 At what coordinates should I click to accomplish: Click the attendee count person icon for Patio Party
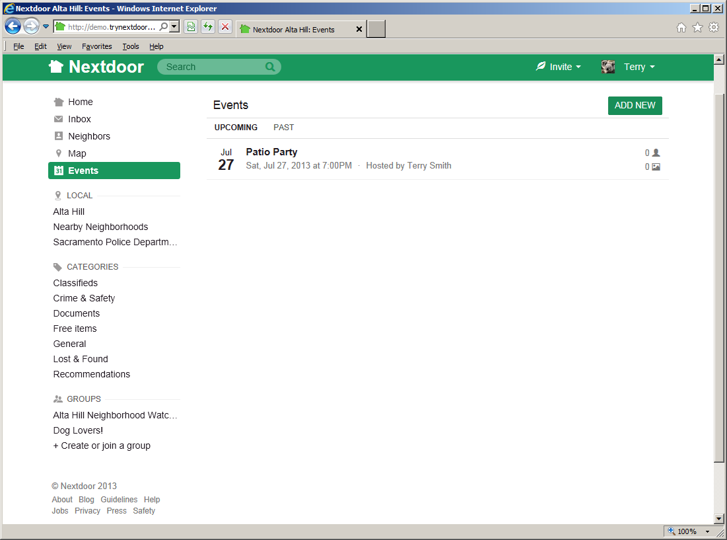[x=656, y=153]
